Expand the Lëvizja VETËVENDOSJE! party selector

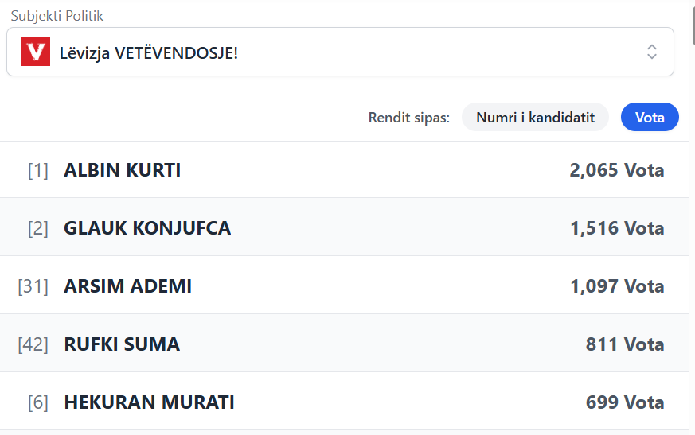click(340, 52)
